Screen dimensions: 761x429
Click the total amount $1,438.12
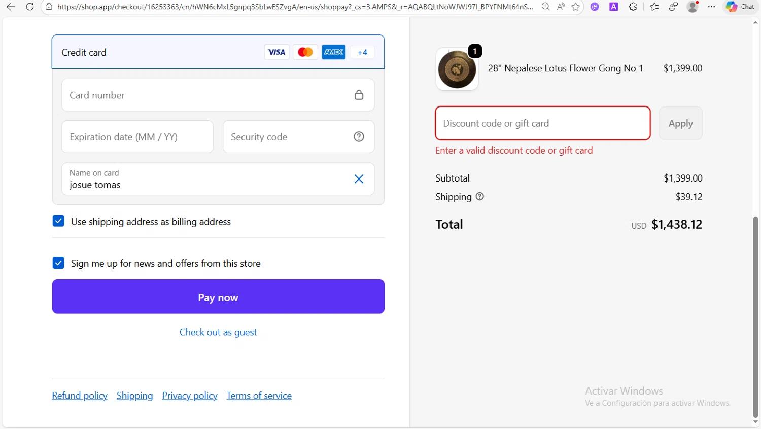point(677,224)
